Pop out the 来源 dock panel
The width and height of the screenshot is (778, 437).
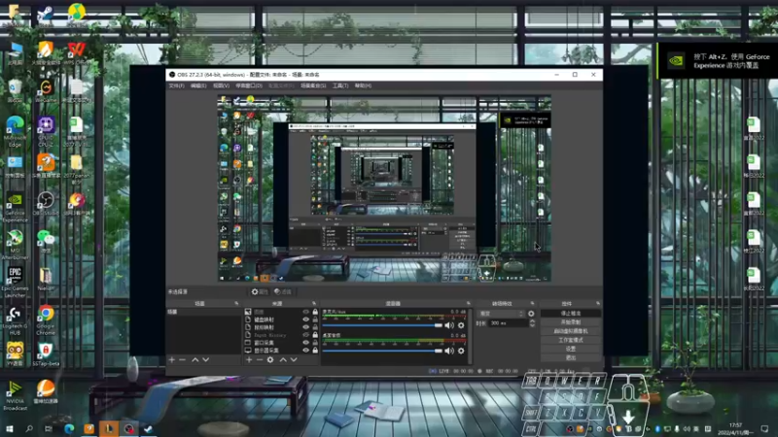point(314,303)
